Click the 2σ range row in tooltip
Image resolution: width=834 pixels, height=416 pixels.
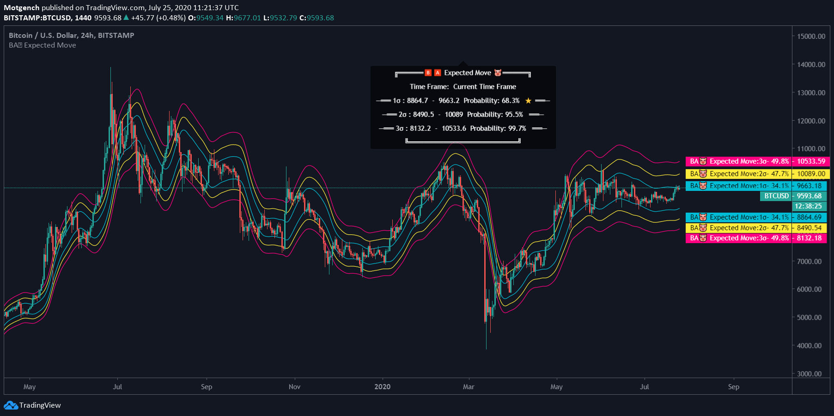point(463,115)
